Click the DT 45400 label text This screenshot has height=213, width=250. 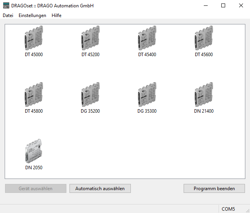tap(147, 55)
